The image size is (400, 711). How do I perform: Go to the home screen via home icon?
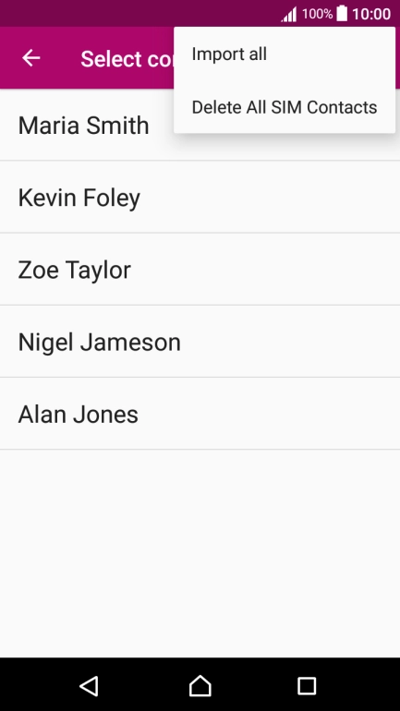point(200,685)
